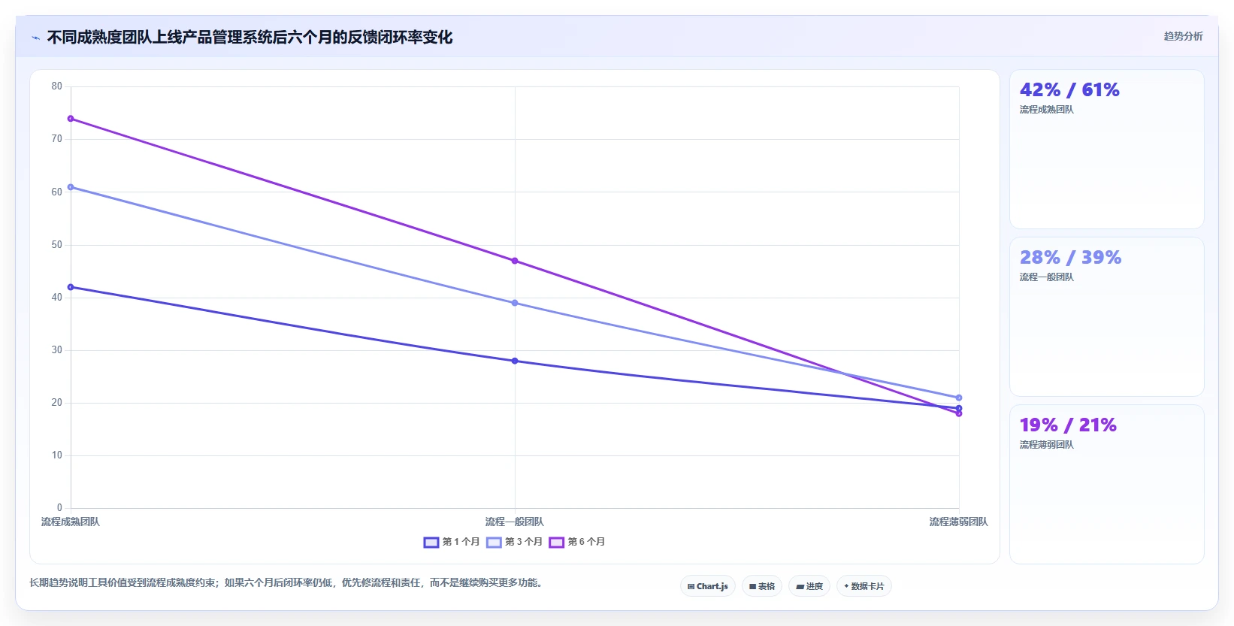
Task: Open the 42% / 61% stat card
Action: (1106, 150)
